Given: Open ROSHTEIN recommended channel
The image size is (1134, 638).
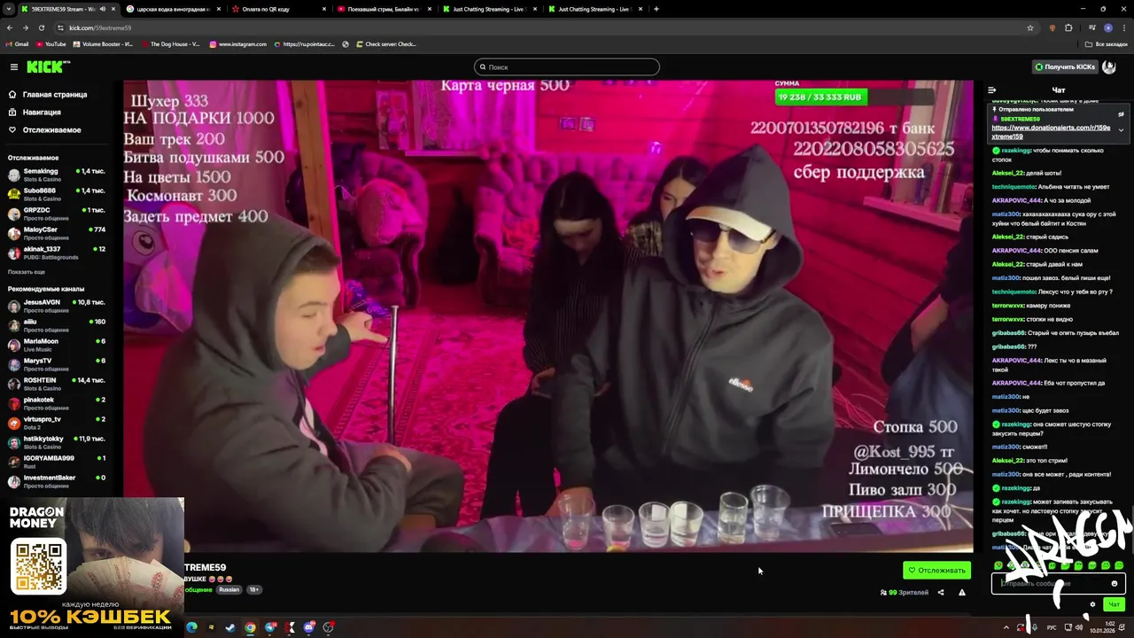Looking at the screenshot, I should coord(57,383).
